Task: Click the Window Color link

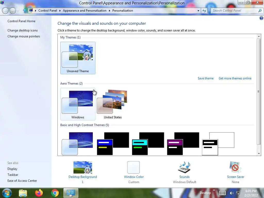Action: point(134,177)
